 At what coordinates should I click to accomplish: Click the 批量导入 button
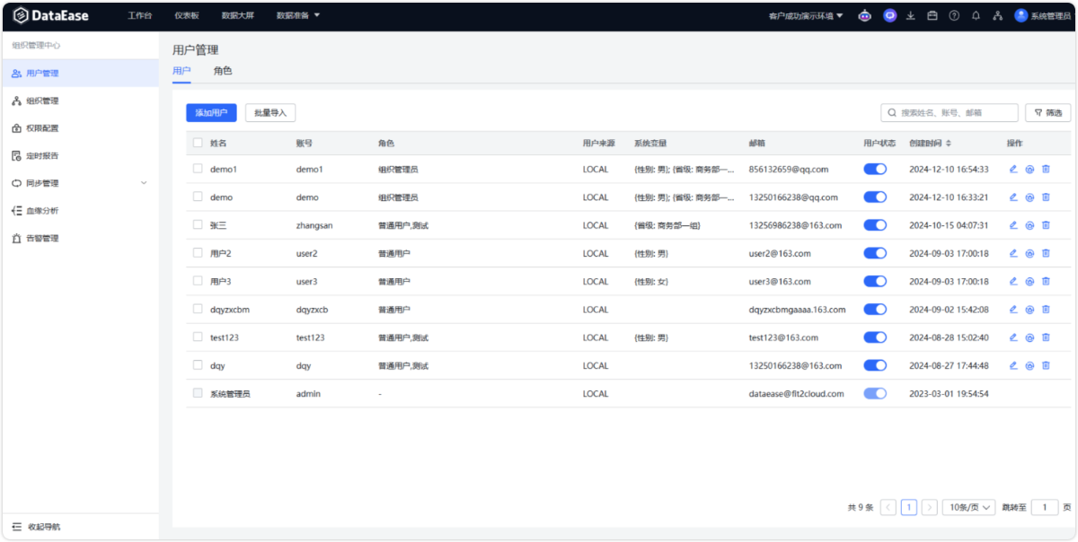[x=270, y=113]
